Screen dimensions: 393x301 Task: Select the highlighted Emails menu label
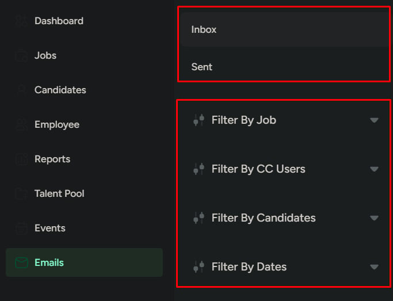(x=49, y=262)
